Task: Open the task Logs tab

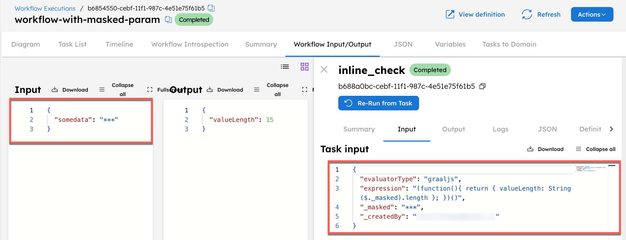Action: pos(501,129)
